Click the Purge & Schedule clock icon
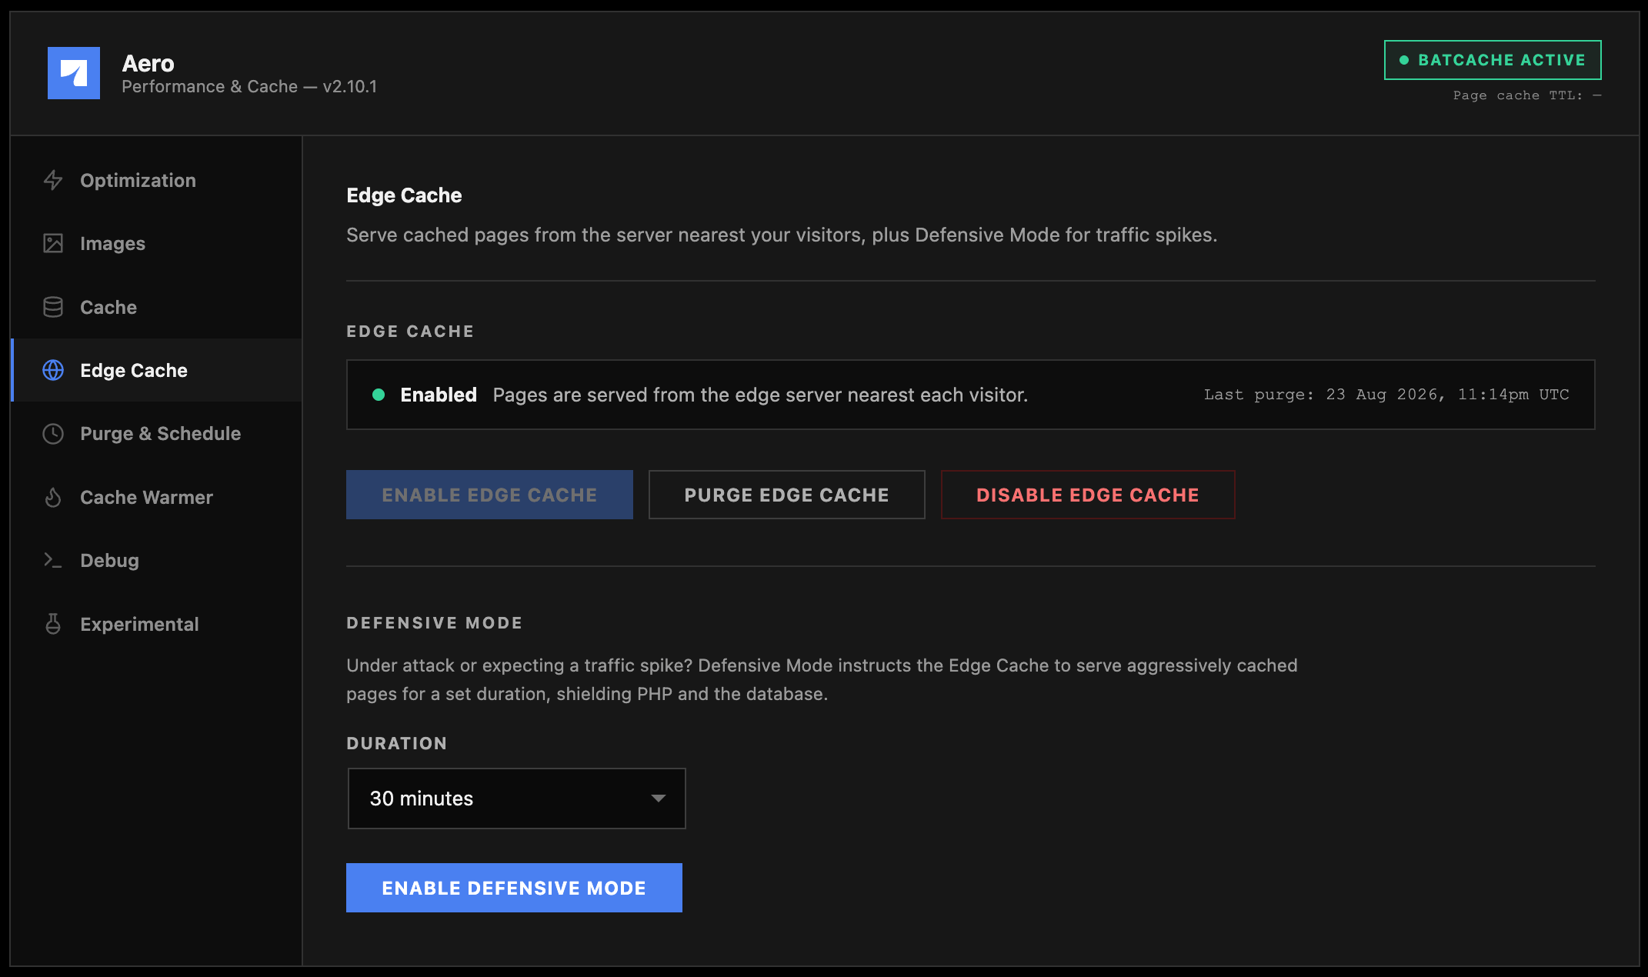Image resolution: width=1648 pixels, height=977 pixels. click(53, 434)
